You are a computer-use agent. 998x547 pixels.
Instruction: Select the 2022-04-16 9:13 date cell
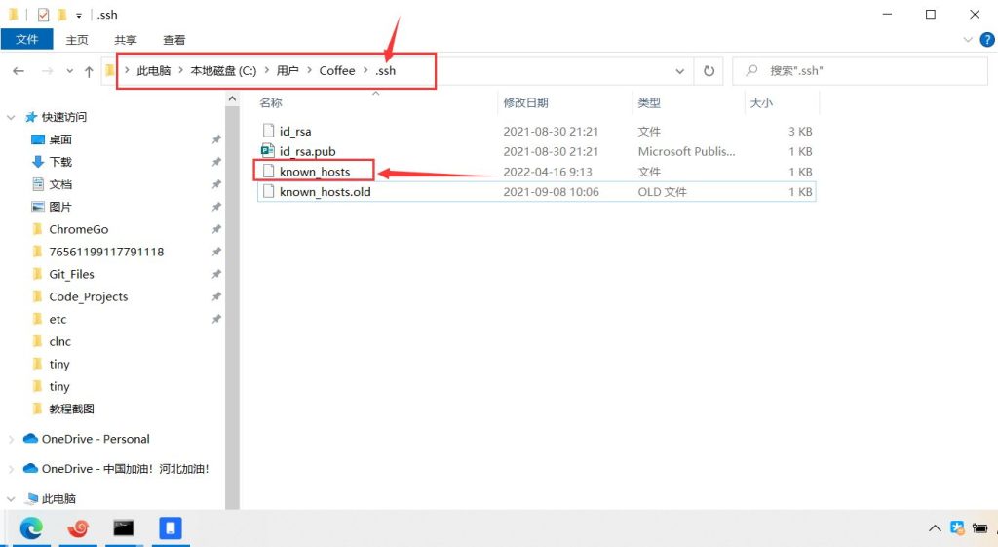pos(548,172)
